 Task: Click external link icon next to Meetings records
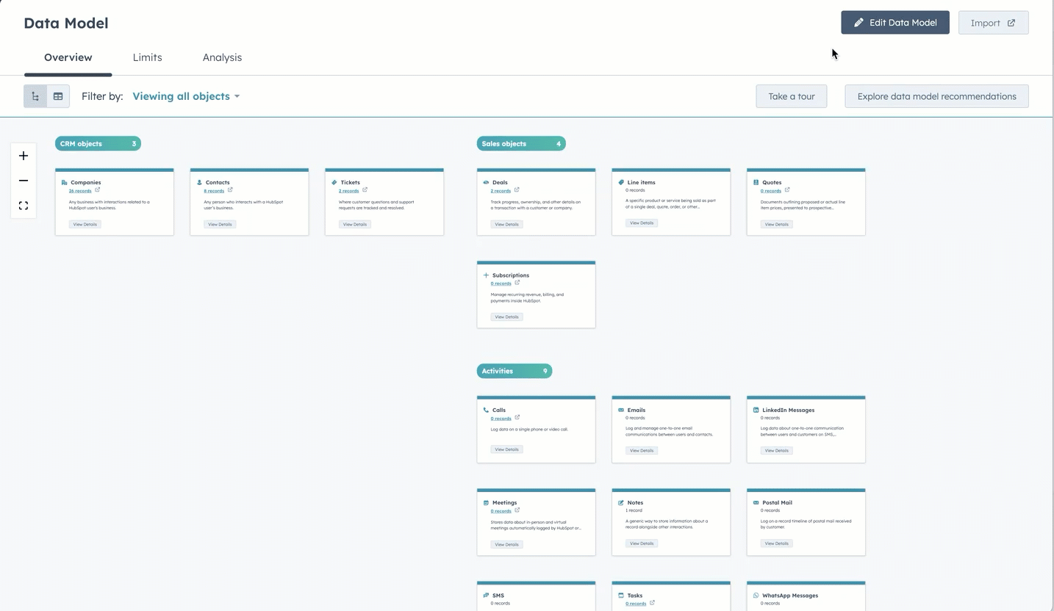517,510
